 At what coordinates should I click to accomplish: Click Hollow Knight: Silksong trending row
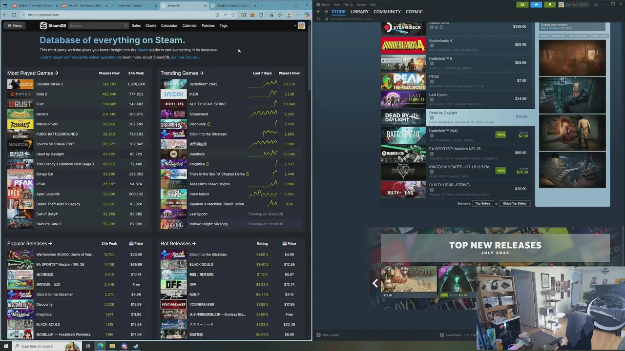coord(230,224)
